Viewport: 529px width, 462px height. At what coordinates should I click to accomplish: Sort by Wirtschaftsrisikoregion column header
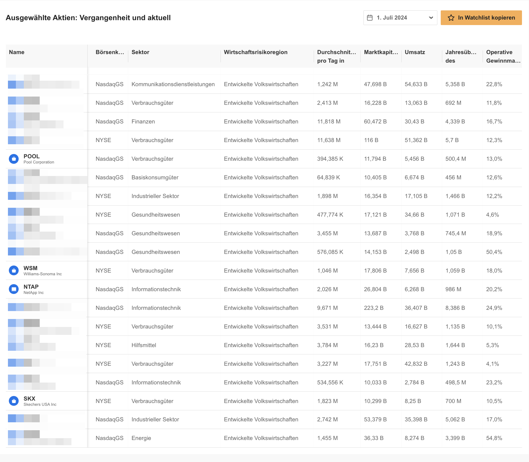(x=256, y=52)
